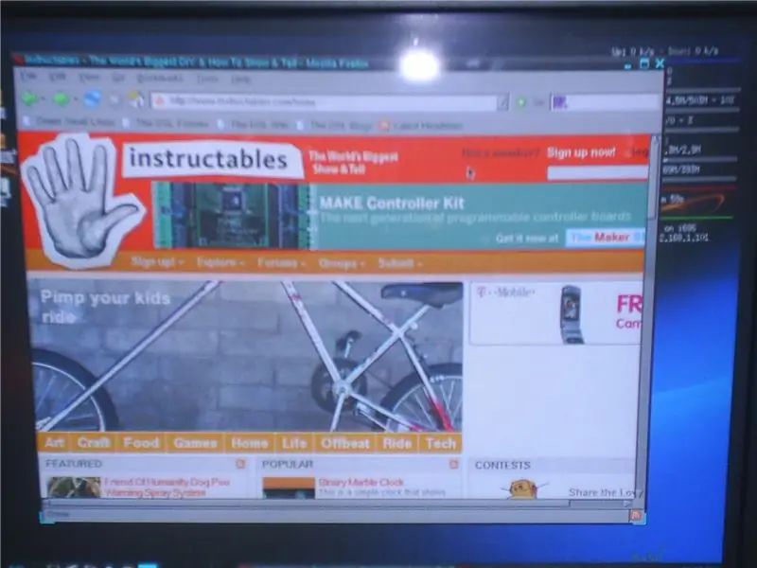Open the Help menu
Viewport: 757px width, 568px height.
point(240,80)
